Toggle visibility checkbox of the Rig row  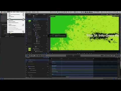(27, 17)
